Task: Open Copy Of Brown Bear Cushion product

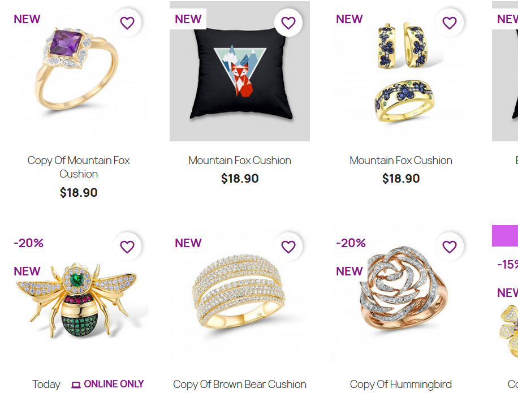Action: coord(240,385)
